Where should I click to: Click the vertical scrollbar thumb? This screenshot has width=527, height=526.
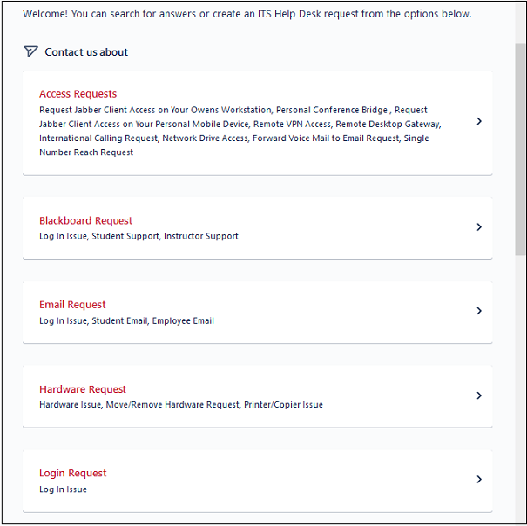click(520, 148)
